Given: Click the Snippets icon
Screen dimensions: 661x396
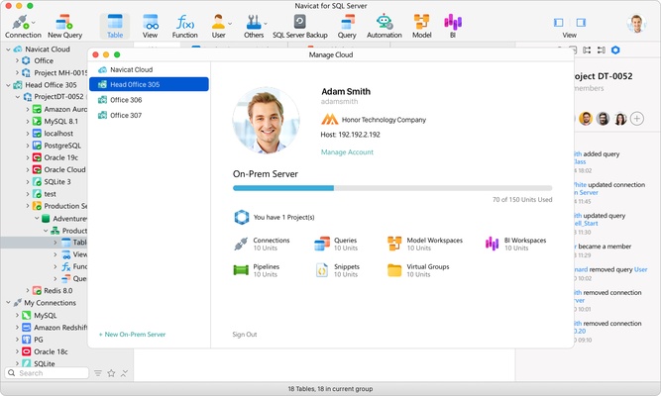Looking at the screenshot, I should tap(322, 270).
